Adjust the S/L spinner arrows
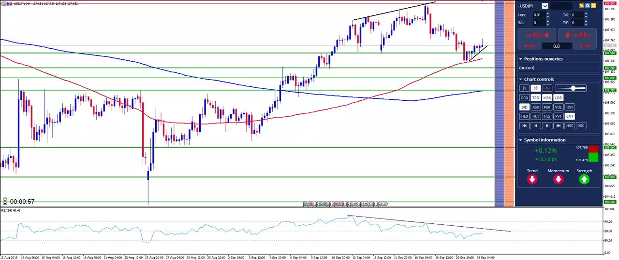This screenshot has height=260, width=619. (548, 23)
